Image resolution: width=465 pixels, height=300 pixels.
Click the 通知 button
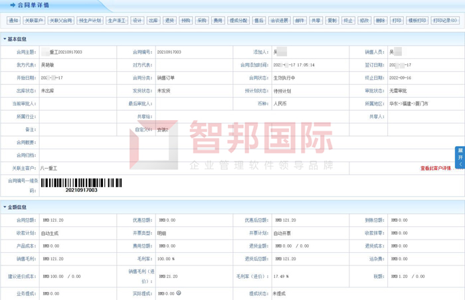[14, 21]
